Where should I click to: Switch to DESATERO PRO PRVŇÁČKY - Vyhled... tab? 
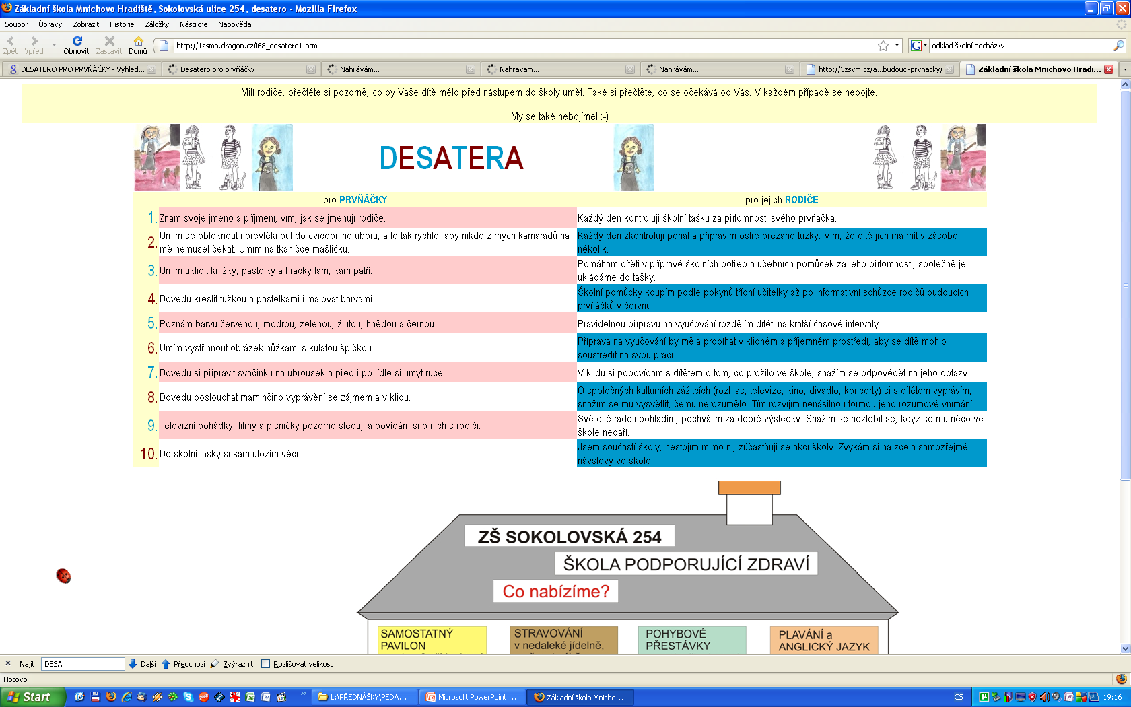81,69
